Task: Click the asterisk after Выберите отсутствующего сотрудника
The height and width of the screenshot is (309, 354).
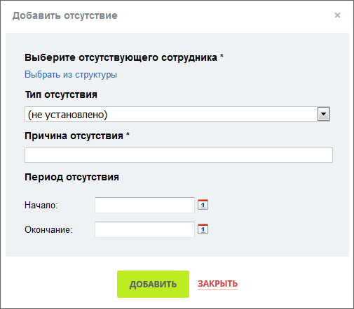Action: coord(222,56)
